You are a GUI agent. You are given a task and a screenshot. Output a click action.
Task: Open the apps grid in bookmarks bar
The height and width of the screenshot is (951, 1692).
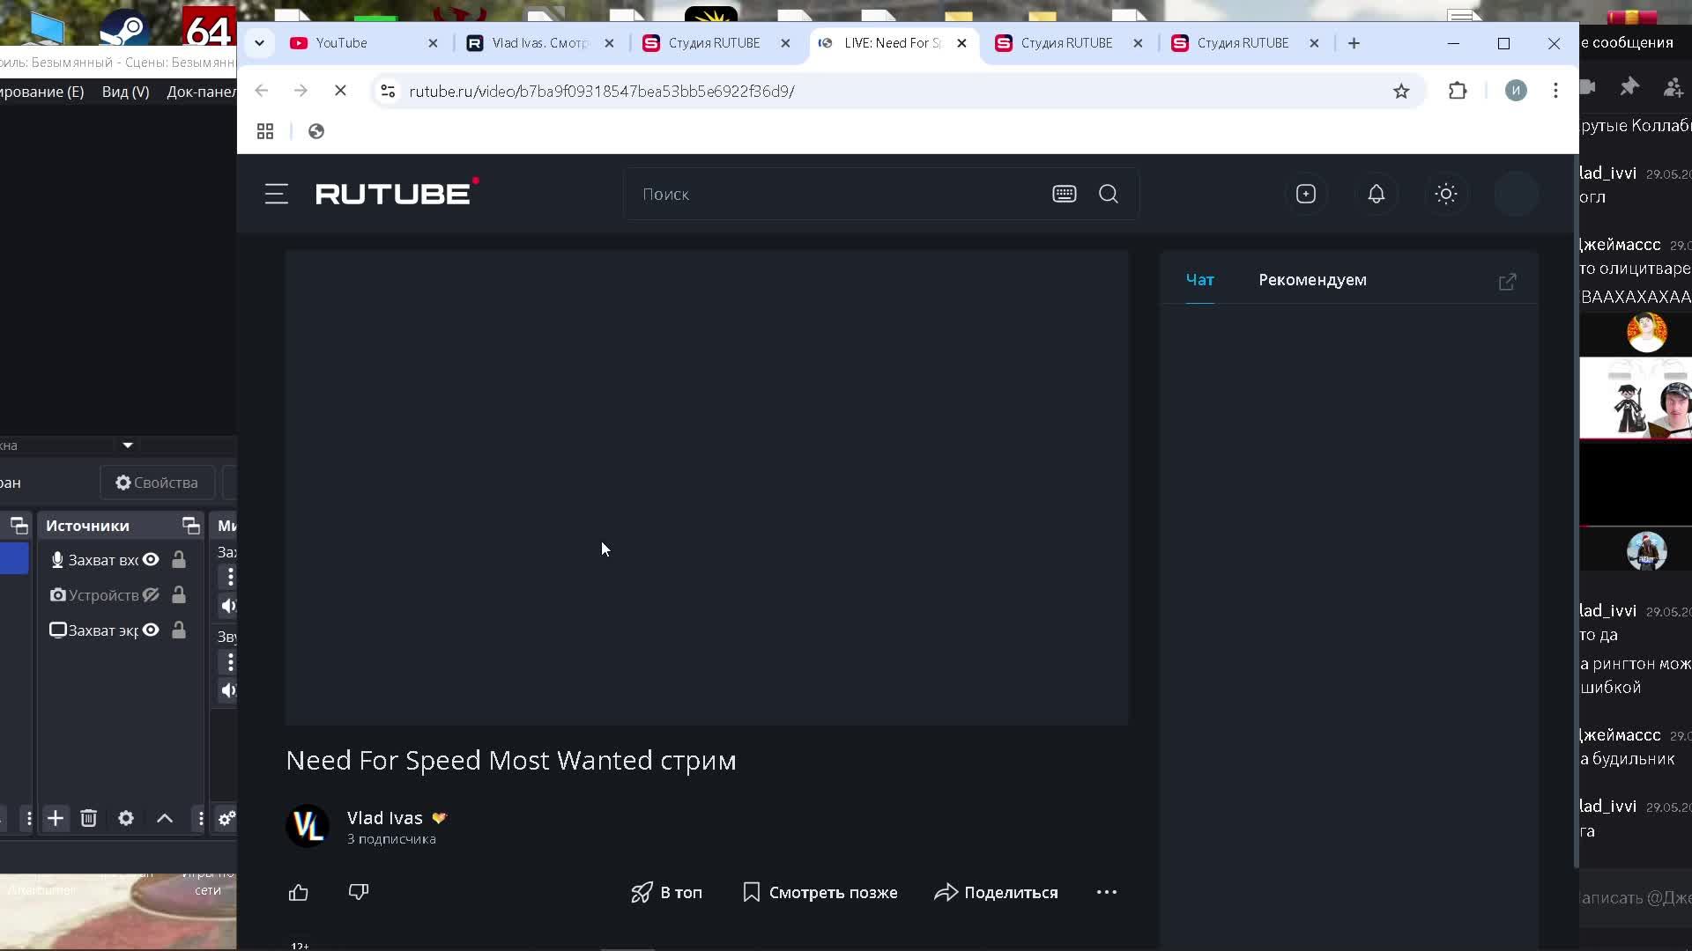(x=265, y=131)
